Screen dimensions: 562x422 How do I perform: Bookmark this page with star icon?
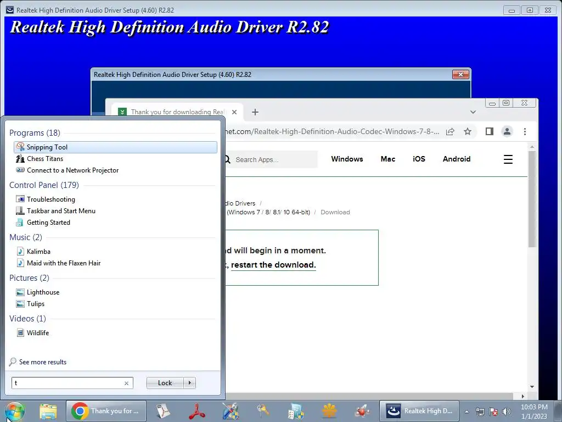click(468, 131)
